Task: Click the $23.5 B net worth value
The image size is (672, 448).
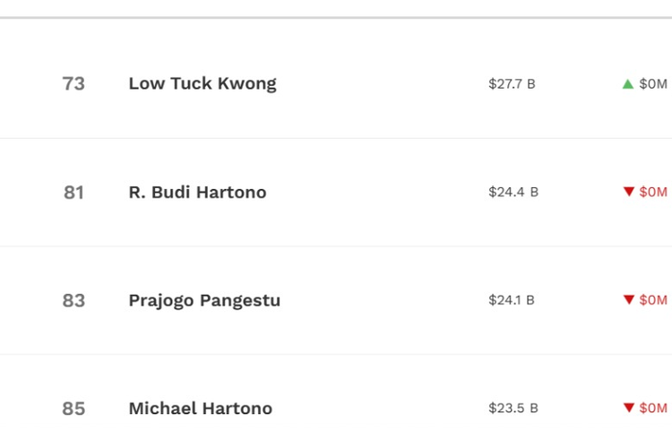Action: click(x=513, y=408)
